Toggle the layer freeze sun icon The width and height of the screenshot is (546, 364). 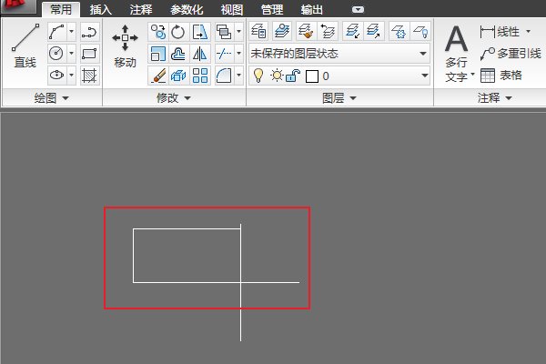276,76
